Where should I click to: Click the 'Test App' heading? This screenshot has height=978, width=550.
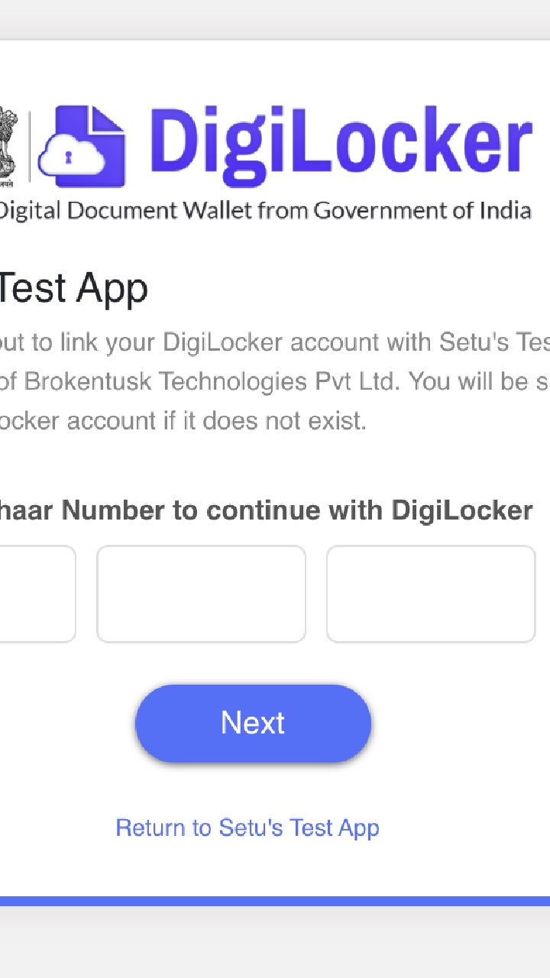point(73,289)
